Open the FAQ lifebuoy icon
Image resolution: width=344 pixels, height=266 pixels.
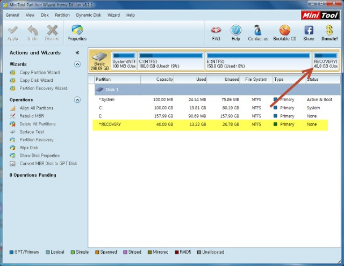coord(216,30)
